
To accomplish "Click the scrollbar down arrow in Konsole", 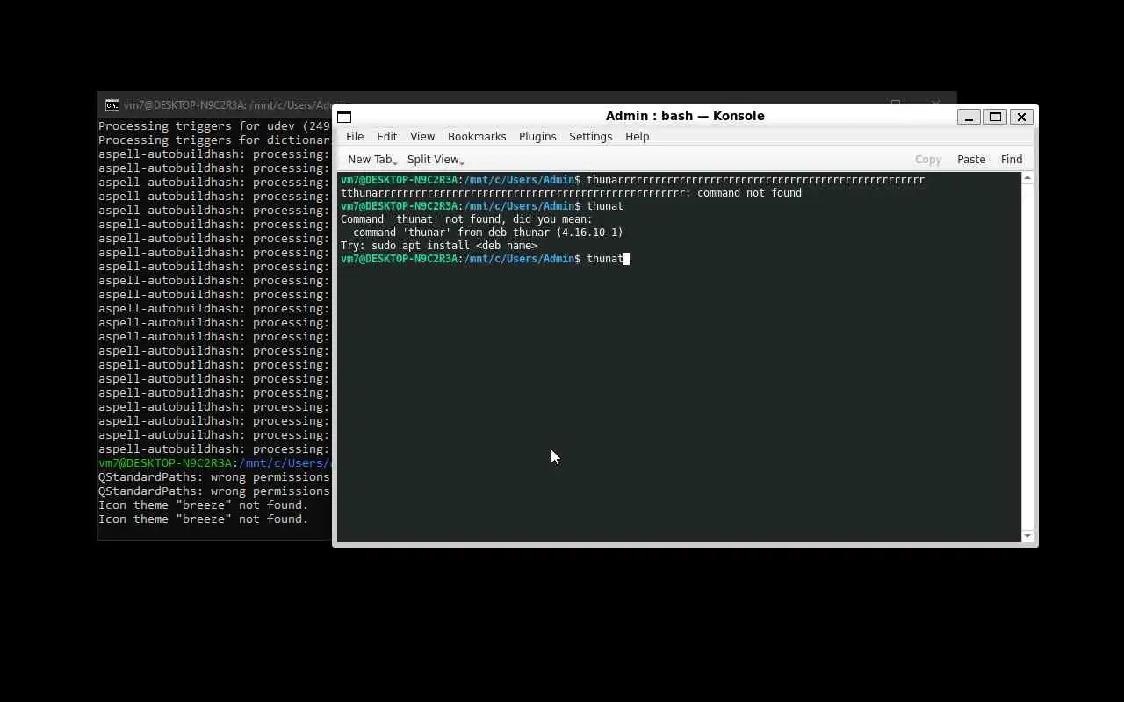I will coord(1027,536).
